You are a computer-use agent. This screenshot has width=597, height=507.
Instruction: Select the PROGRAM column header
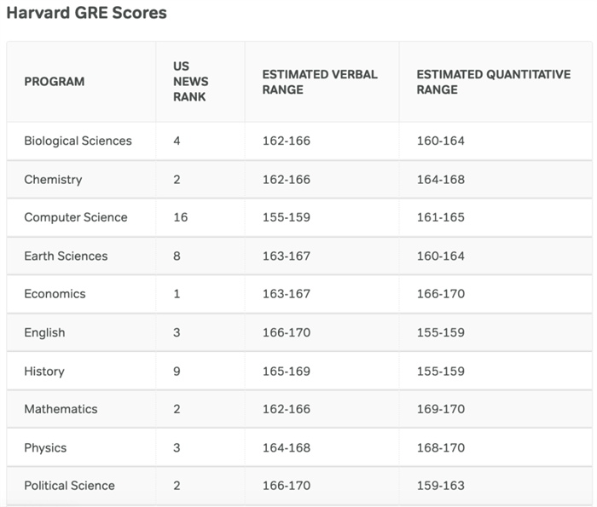pos(55,82)
